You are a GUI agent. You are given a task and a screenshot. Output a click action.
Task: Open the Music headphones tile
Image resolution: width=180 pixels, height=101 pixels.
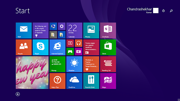click(x=78, y=43)
